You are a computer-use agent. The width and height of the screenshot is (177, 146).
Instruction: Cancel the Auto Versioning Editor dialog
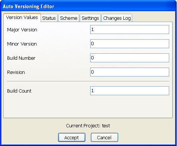pyautogui.click(x=104, y=137)
